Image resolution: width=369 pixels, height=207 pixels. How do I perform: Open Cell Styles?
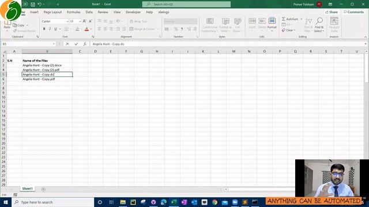238,25
